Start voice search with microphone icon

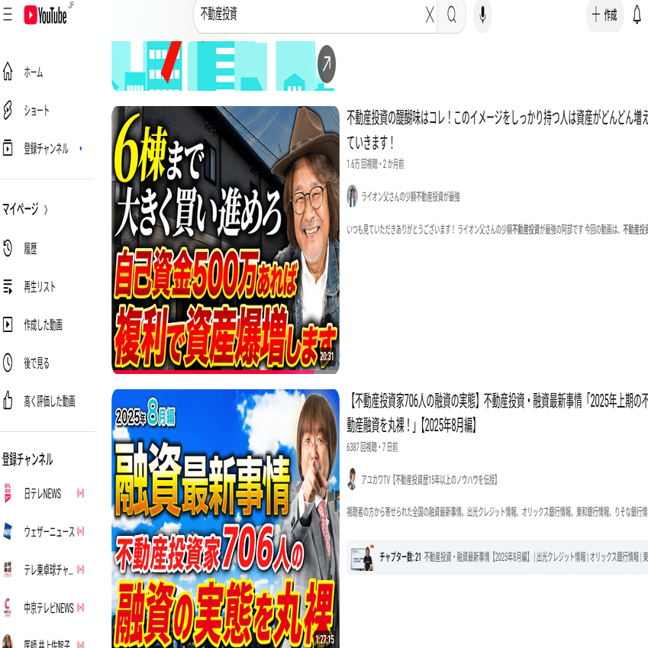pyautogui.click(x=482, y=15)
